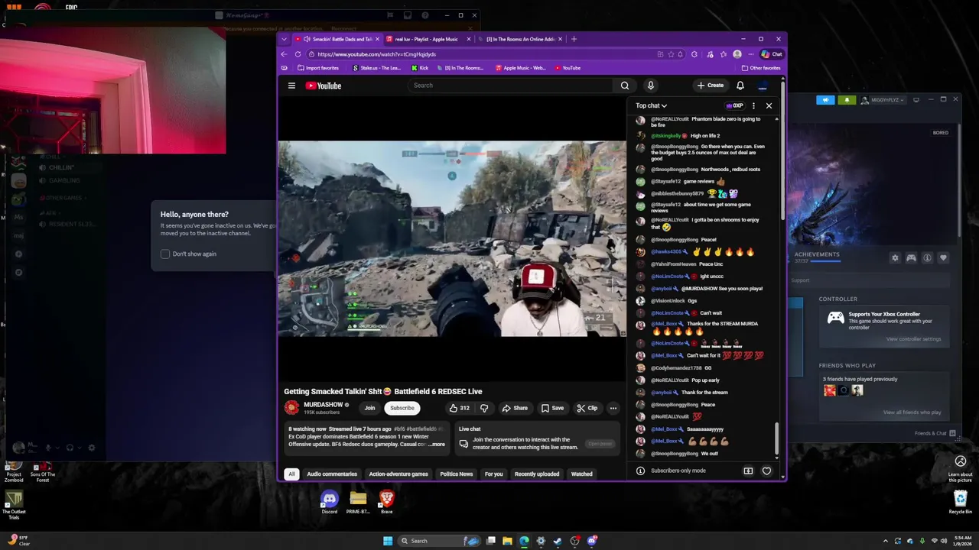The image size is (979, 550).
Task: Select the All filter chip
Action: [x=291, y=474]
